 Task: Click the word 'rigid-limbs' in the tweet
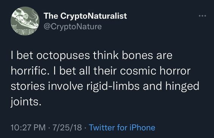(113, 86)
